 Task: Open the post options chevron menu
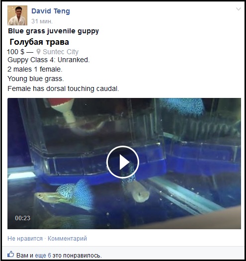[239, 9]
